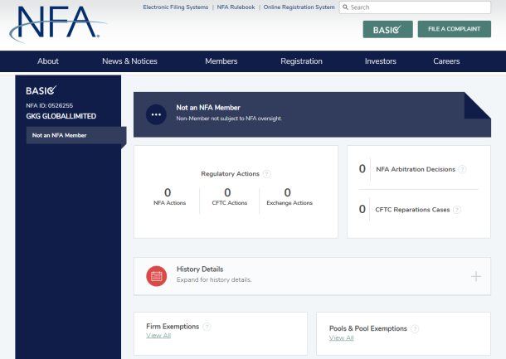Click the search magnifier icon

(x=345, y=7)
